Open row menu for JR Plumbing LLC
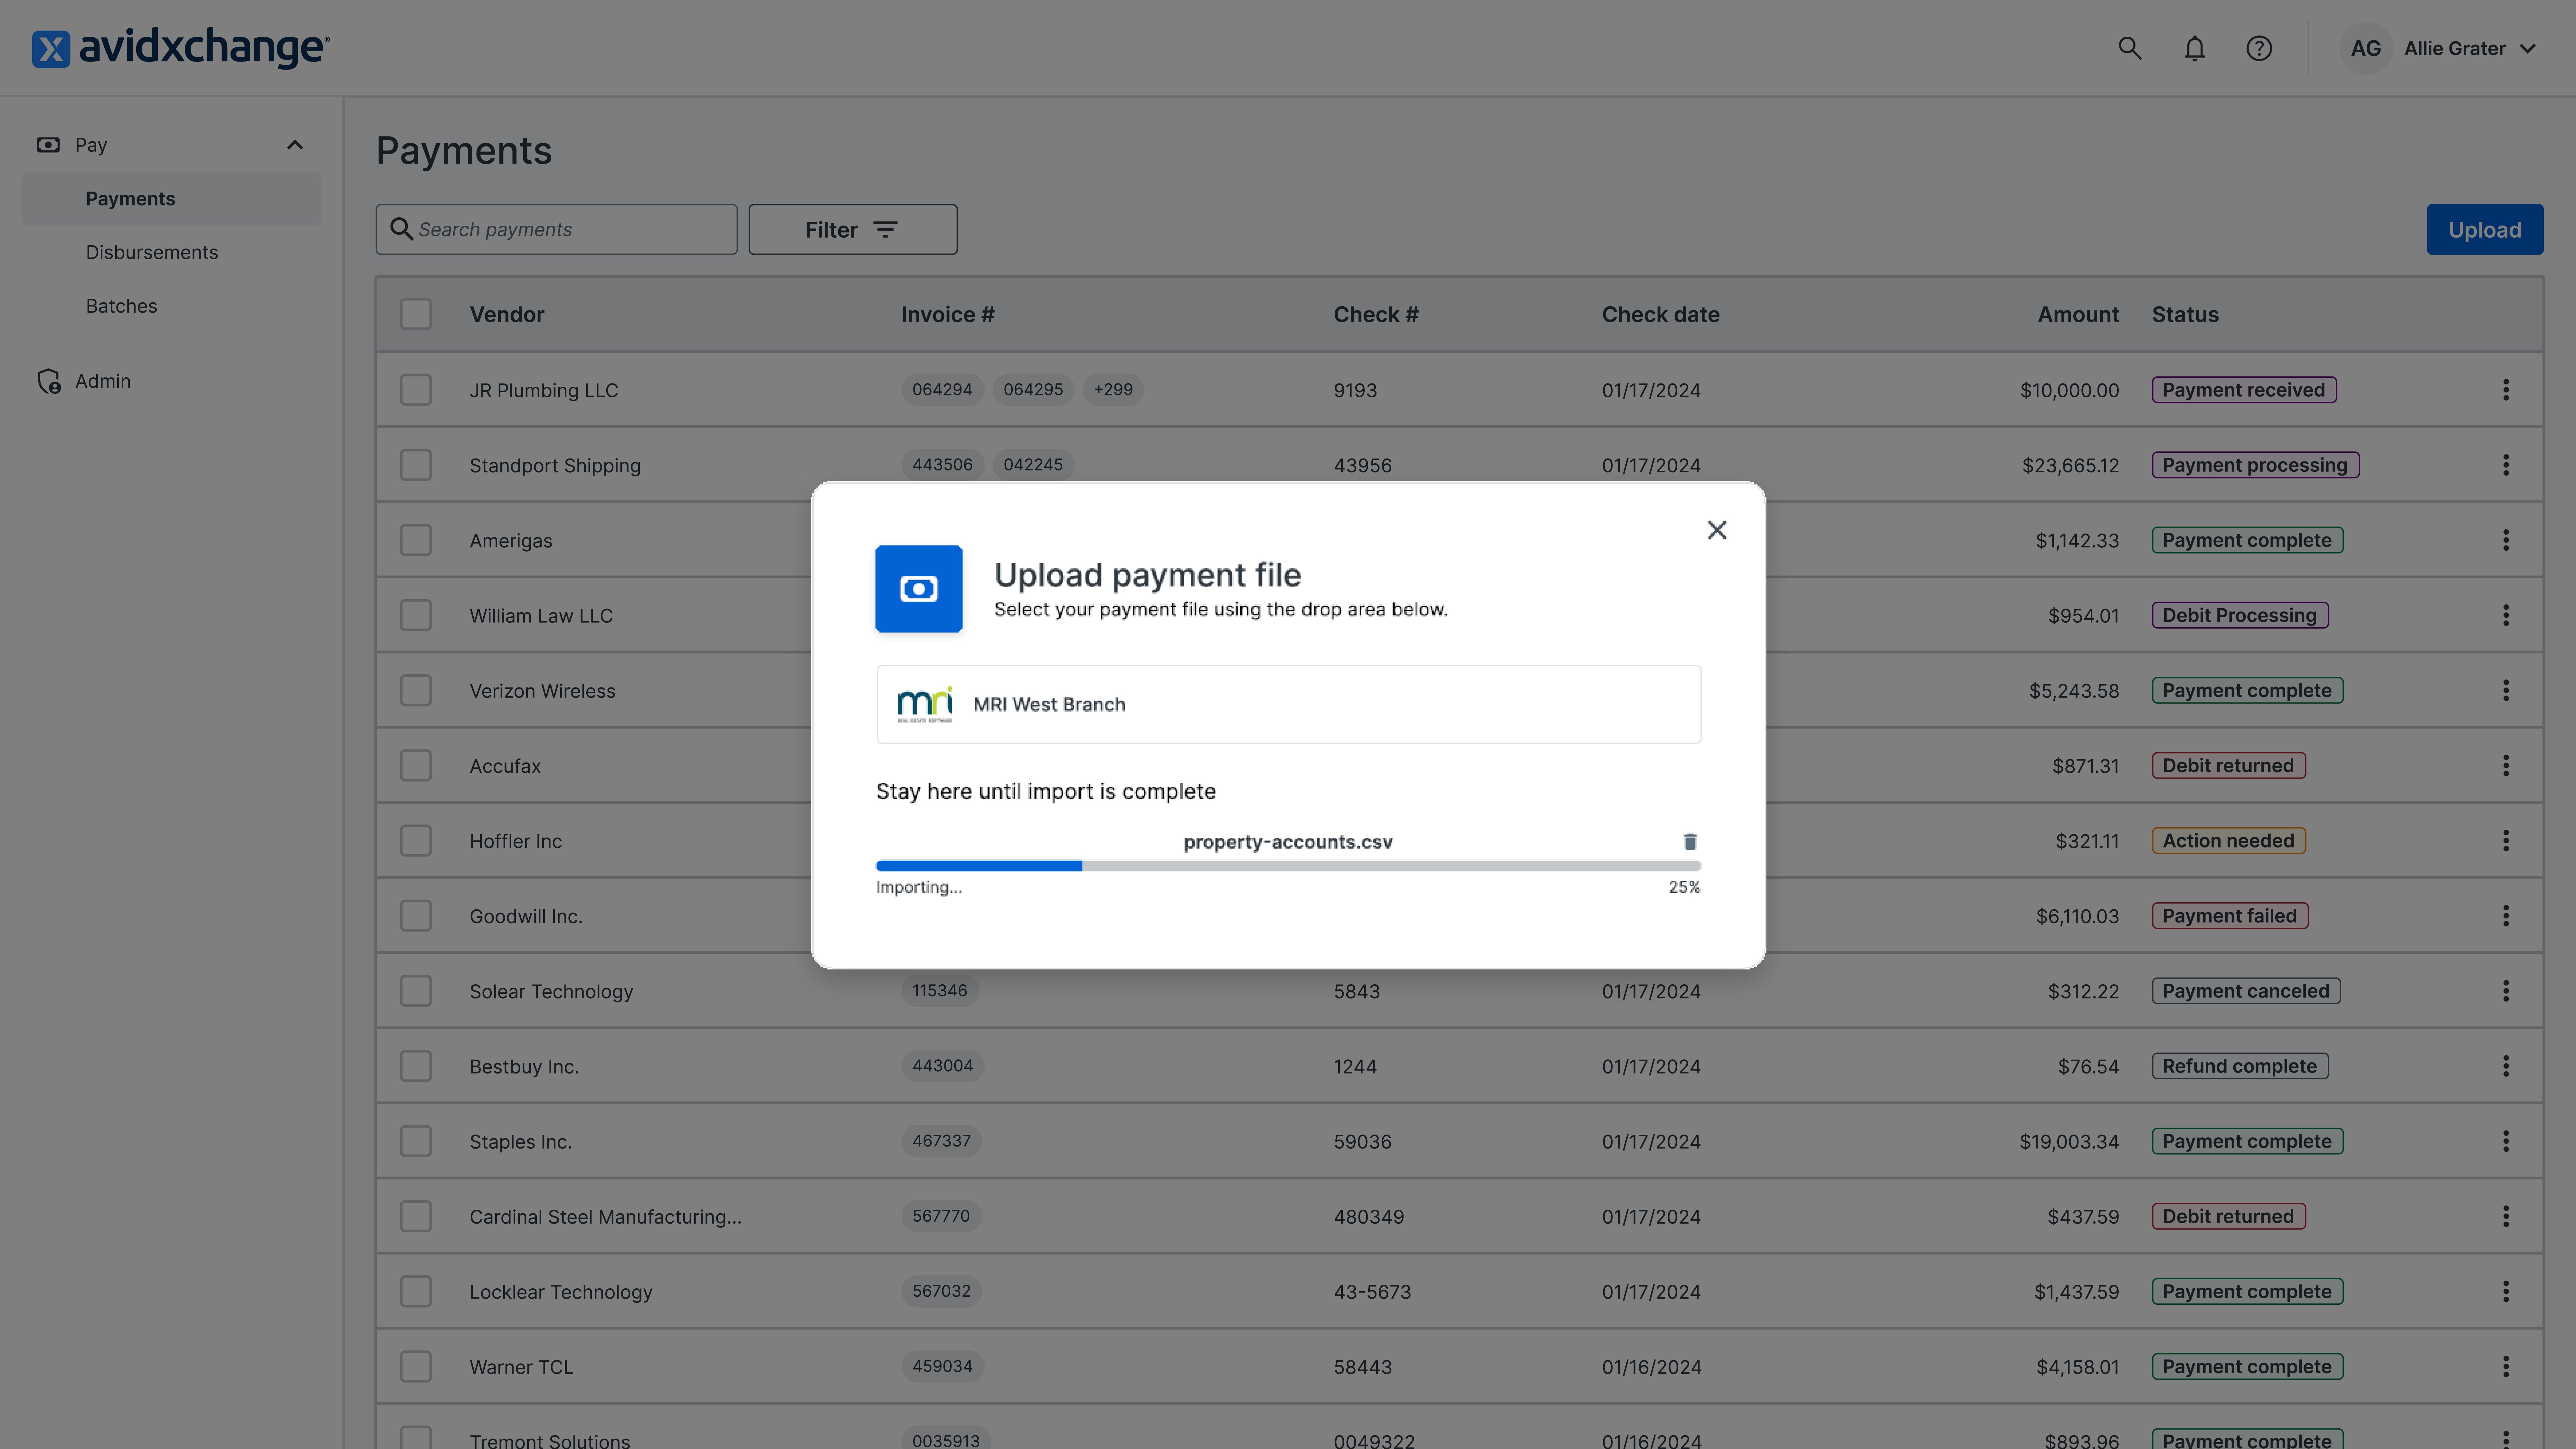Viewport: 2576px width, 1449px height. click(x=2506, y=390)
